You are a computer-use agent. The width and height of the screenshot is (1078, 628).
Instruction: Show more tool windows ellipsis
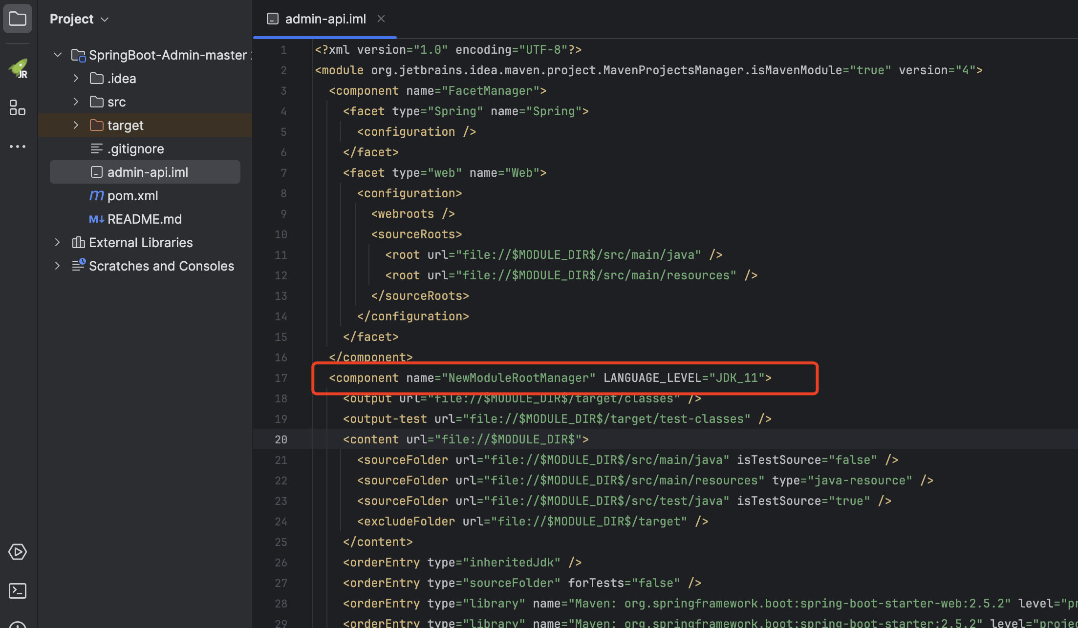18,147
